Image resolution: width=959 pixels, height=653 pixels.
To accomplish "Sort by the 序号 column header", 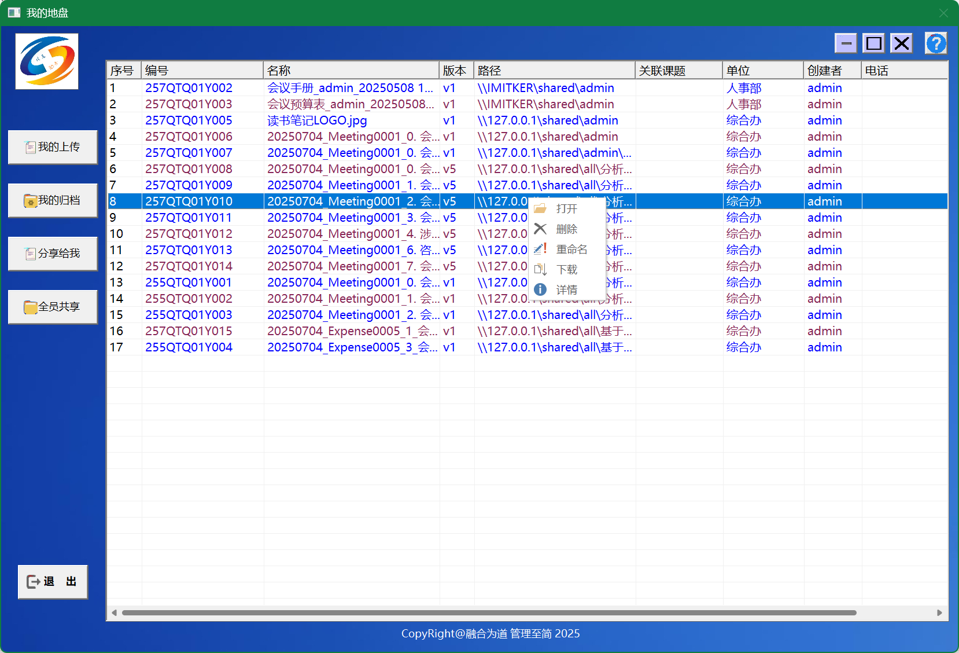I will coord(124,71).
